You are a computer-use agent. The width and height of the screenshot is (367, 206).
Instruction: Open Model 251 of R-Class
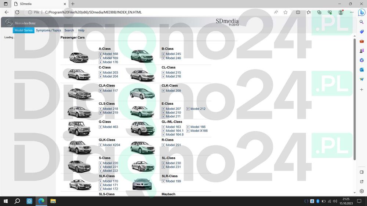[x=174, y=145]
